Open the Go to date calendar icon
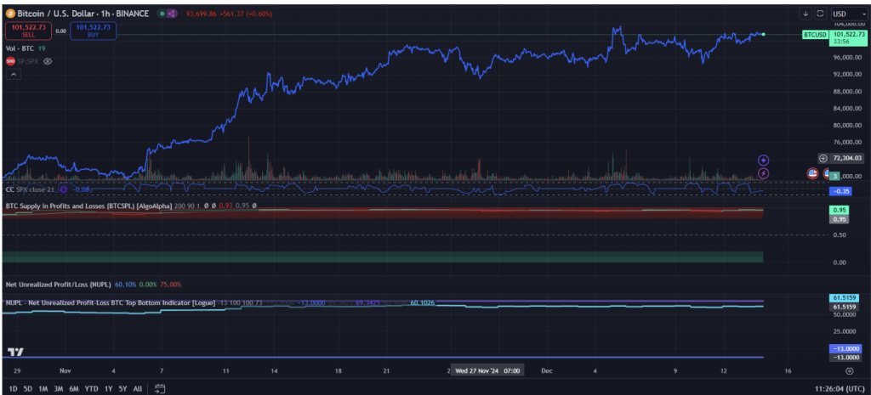The width and height of the screenshot is (871, 395). [x=159, y=388]
